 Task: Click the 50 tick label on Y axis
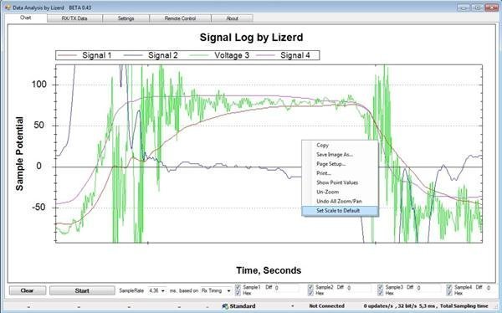[x=39, y=126]
